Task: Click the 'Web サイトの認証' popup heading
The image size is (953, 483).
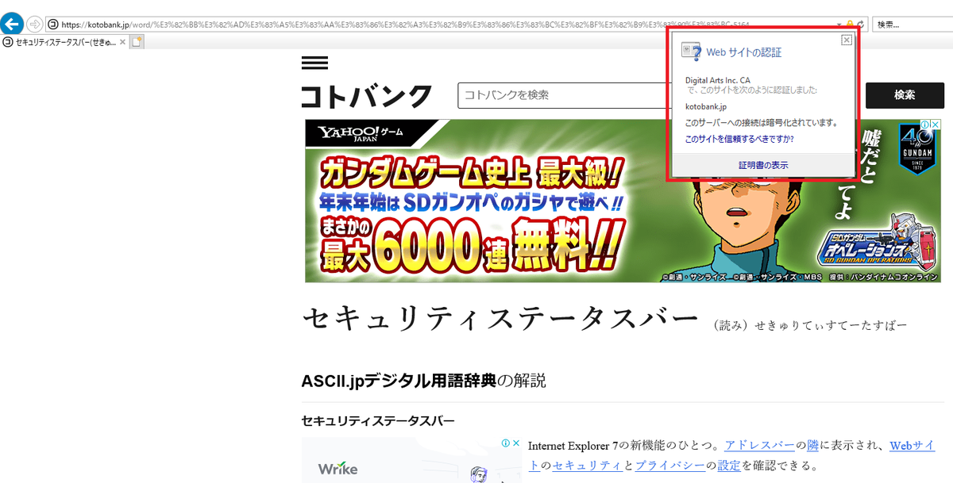Action: point(744,52)
